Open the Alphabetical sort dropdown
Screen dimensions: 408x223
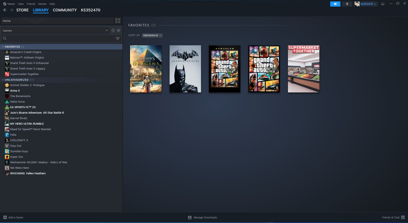click(152, 35)
